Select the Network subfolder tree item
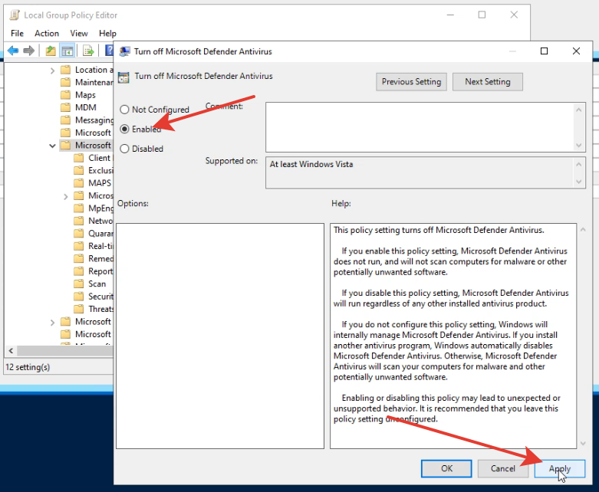 (100, 221)
